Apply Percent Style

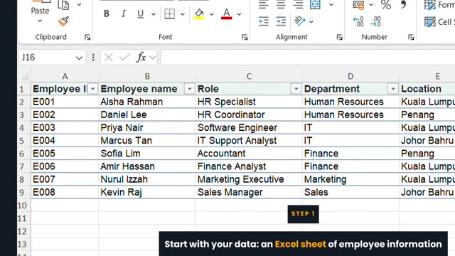pos(386,5)
